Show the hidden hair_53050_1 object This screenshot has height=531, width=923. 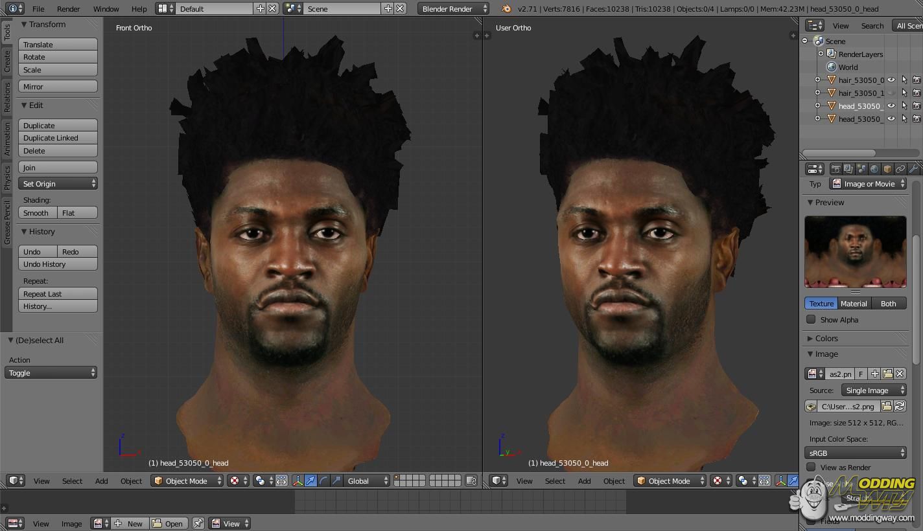(891, 93)
